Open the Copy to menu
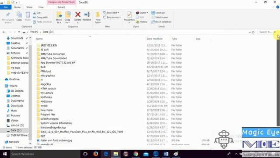This screenshot has height=158, width=280. [x=67, y=18]
